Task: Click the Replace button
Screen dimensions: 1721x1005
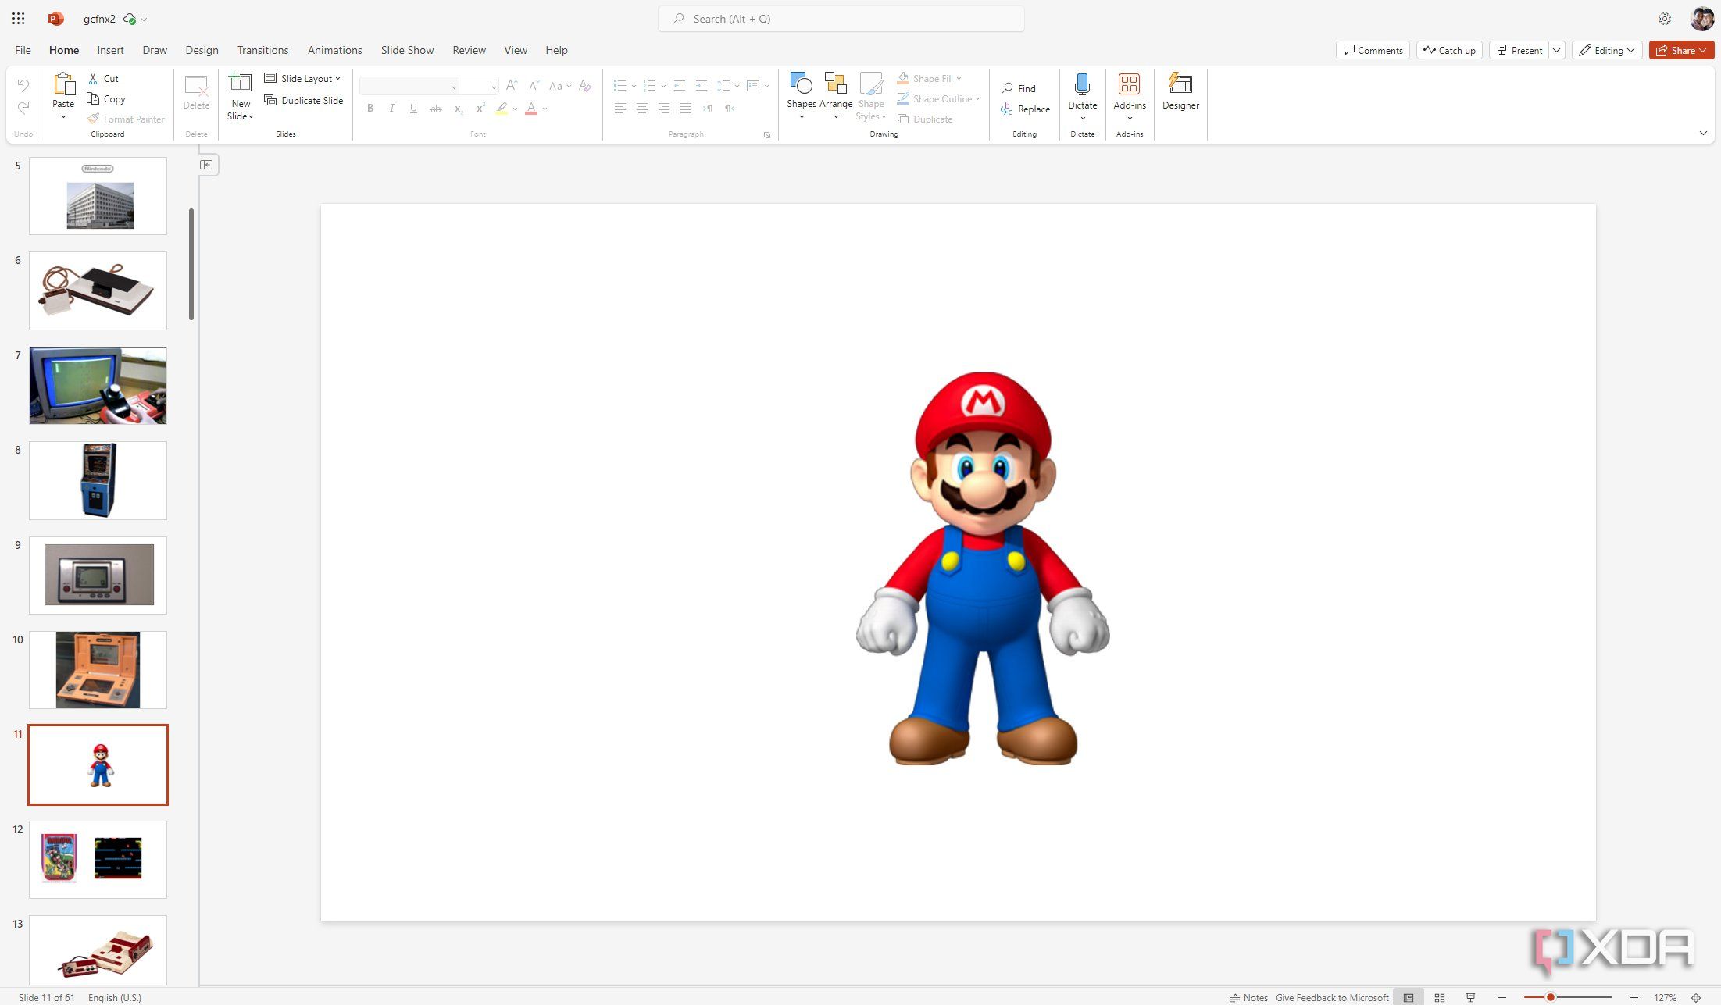Action: click(1025, 109)
